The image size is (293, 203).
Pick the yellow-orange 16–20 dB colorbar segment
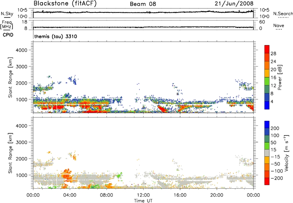(267, 73)
